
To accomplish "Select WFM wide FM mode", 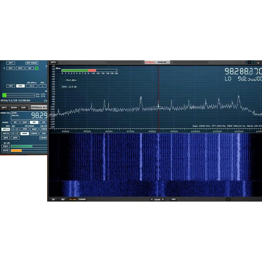I will click(x=25, y=134).
